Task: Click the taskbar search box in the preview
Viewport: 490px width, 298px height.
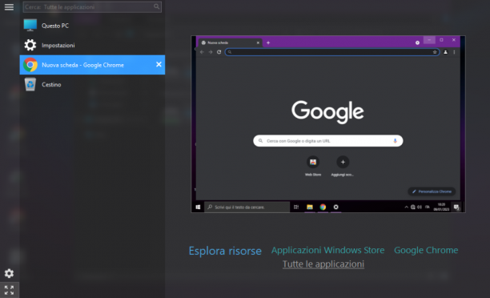Action: pyautogui.click(x=247, y=207)
